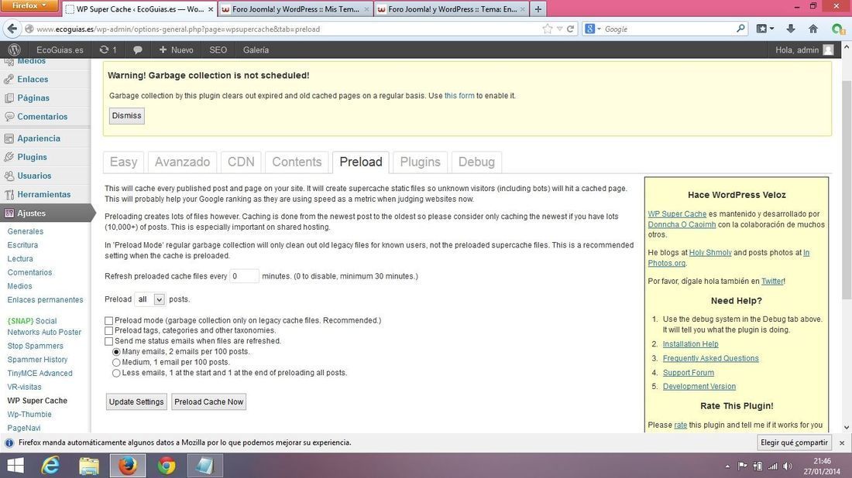Switch to Foro Joomla Mis Temas tab
The image size is (852, 478).
[295, 9]
